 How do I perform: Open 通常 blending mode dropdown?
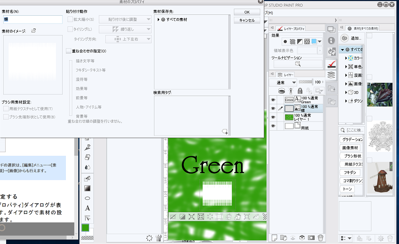pyautogui.click(x=283, y=82)
